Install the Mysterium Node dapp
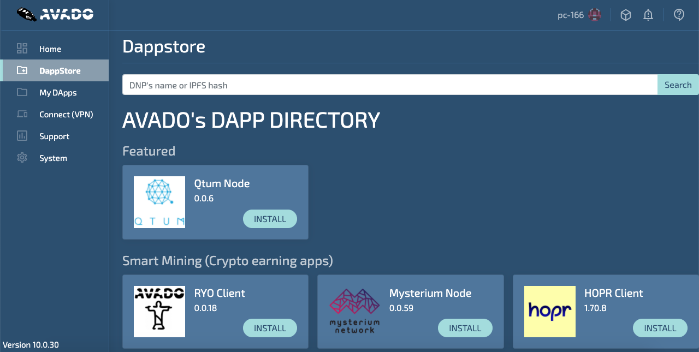Viewport: 699px width, 352px height. click(465, 328)
